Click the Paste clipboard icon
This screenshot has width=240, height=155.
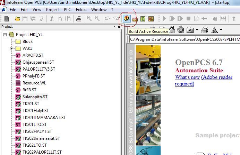(68, 19)
